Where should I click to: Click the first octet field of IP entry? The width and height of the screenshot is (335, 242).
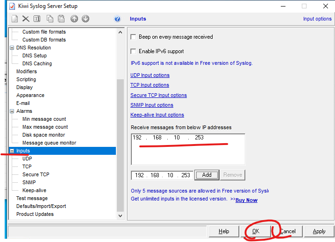(x=139, y=175)
